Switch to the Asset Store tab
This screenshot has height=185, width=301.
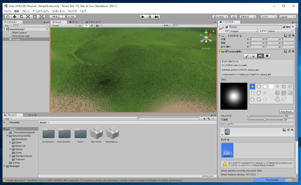coord(93,22)
